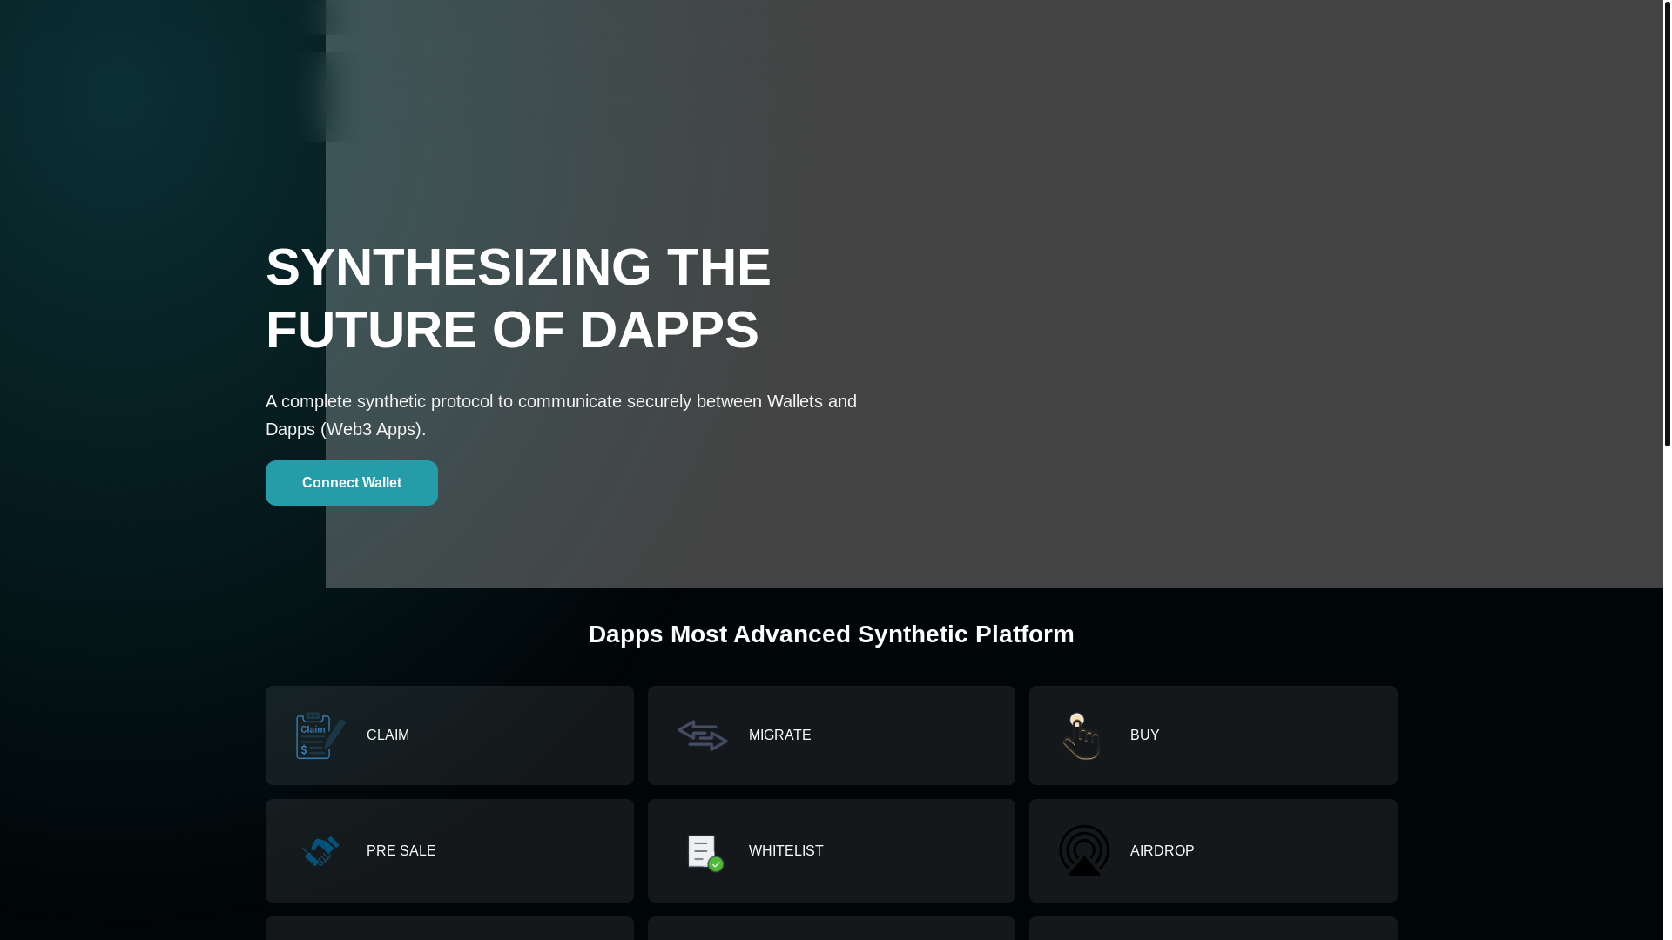Click the Whitelist document-check icon
Screen dimensions: 1672x940
705,852
